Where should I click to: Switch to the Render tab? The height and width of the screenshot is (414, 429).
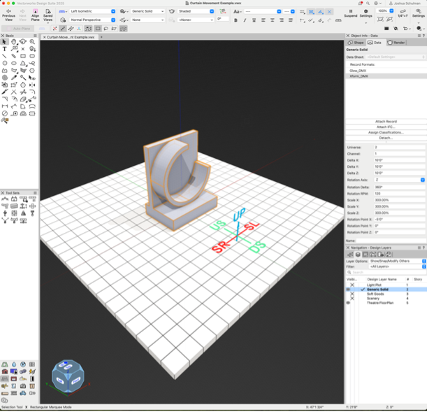(396, 43)
